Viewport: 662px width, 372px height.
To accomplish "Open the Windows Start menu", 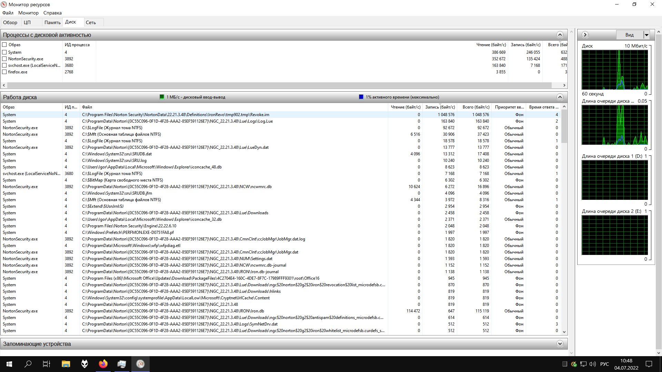I will [x=9, y=364].
